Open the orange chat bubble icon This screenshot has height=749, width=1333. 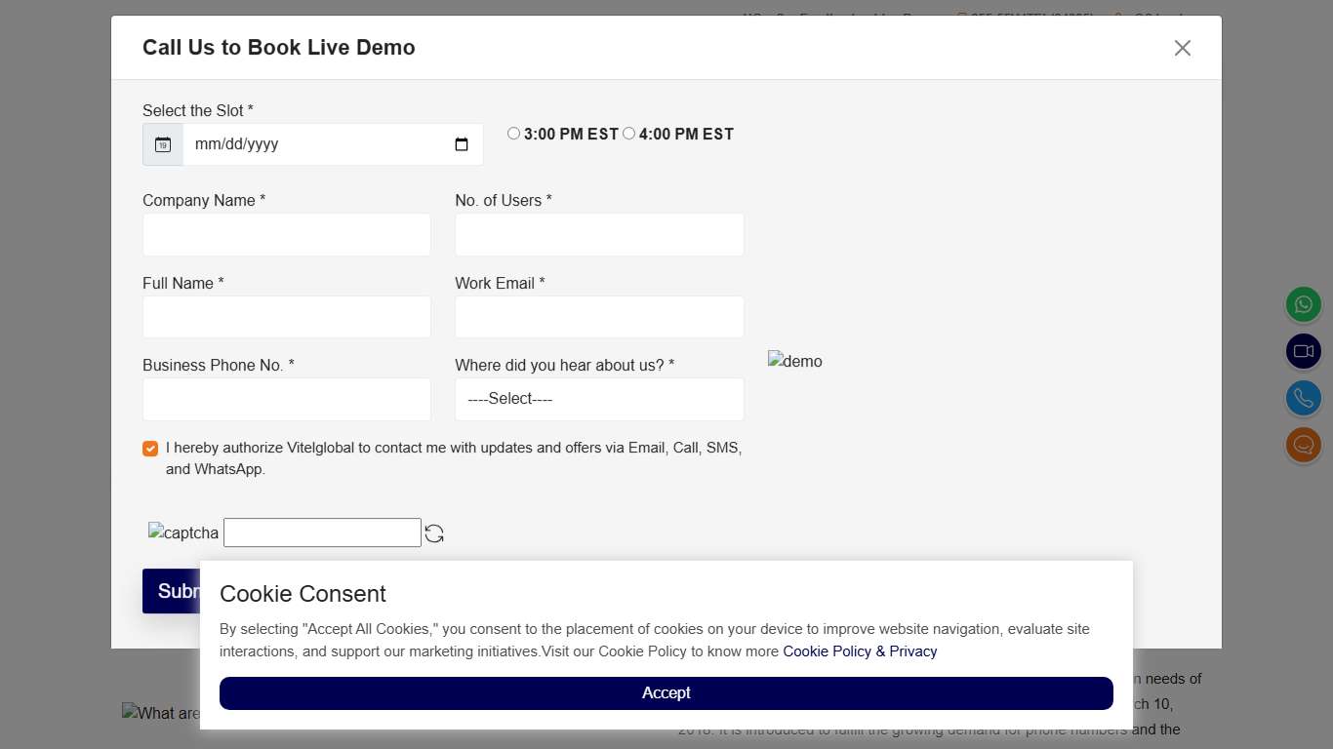pyautogui.click(x=1303, y=446)
